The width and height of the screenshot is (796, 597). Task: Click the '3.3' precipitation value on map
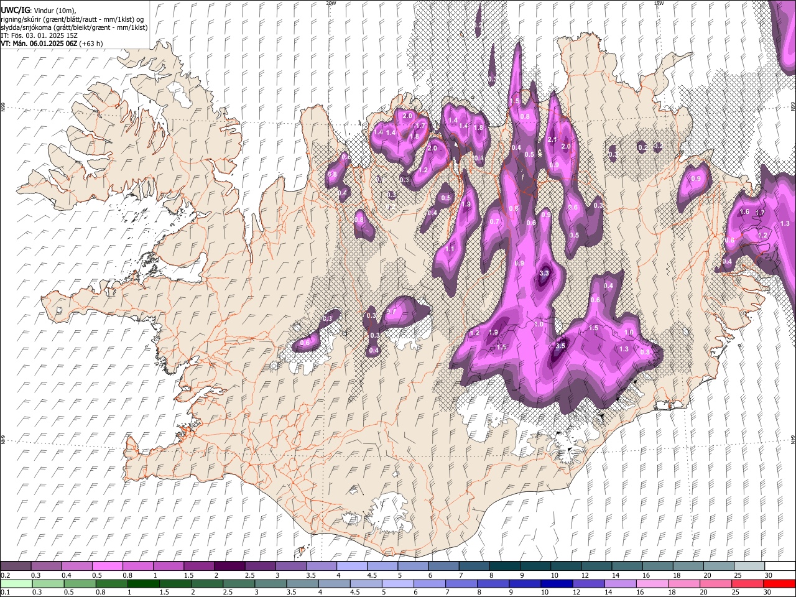(x=544, y=273)
